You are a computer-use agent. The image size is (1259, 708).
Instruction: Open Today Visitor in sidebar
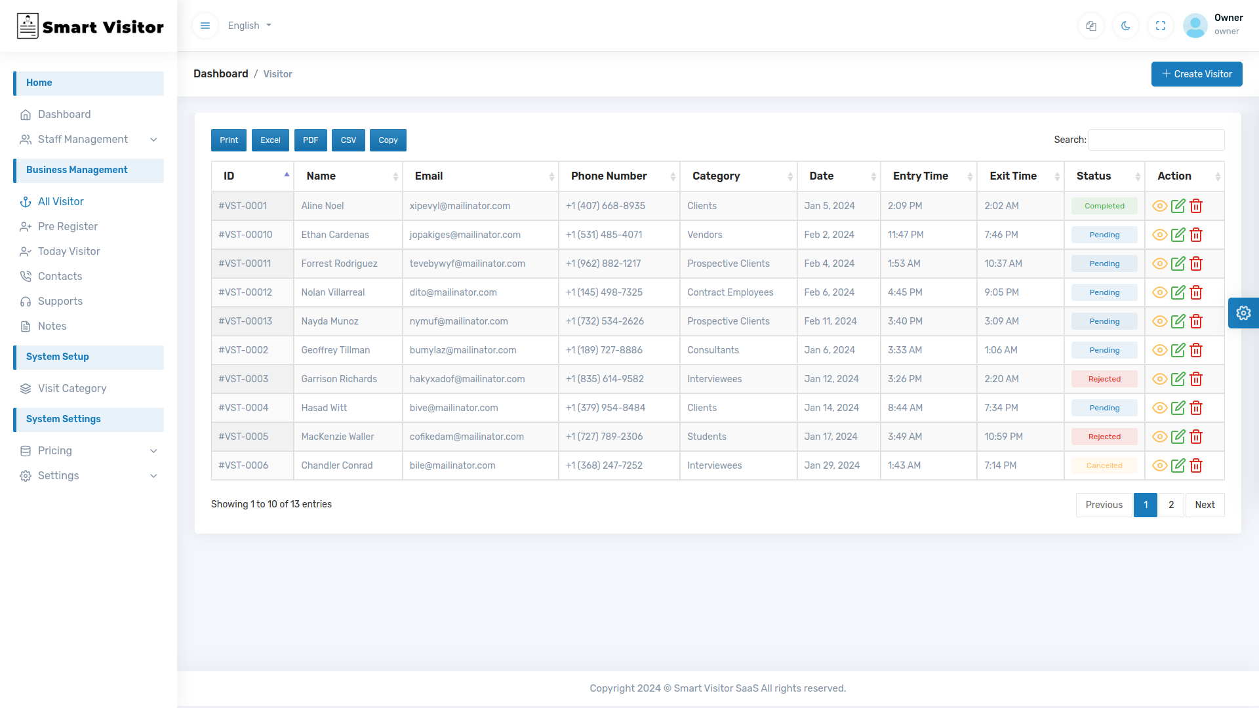pos(69,251)
